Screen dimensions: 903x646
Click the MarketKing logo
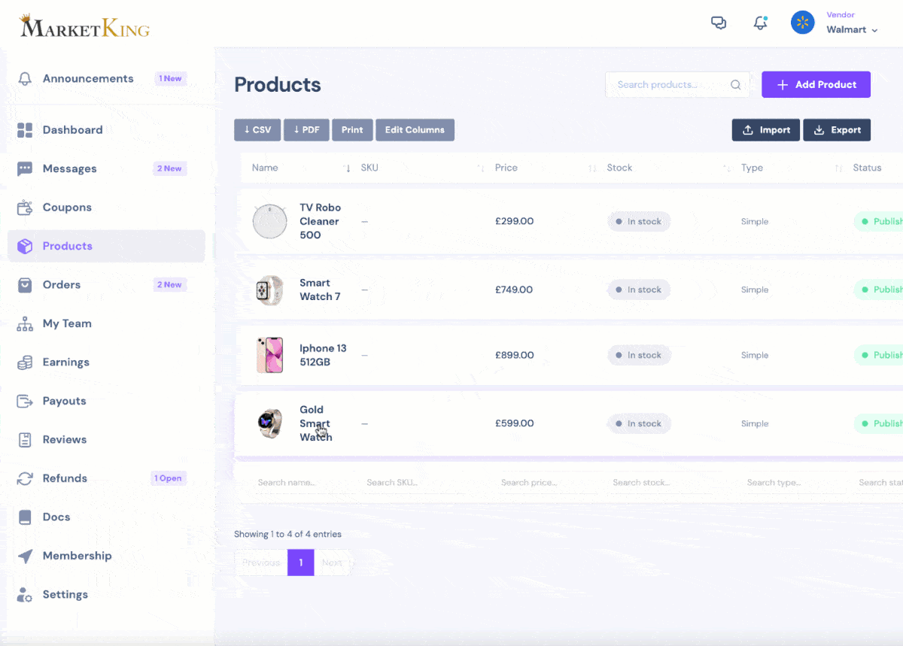[84, 27]
